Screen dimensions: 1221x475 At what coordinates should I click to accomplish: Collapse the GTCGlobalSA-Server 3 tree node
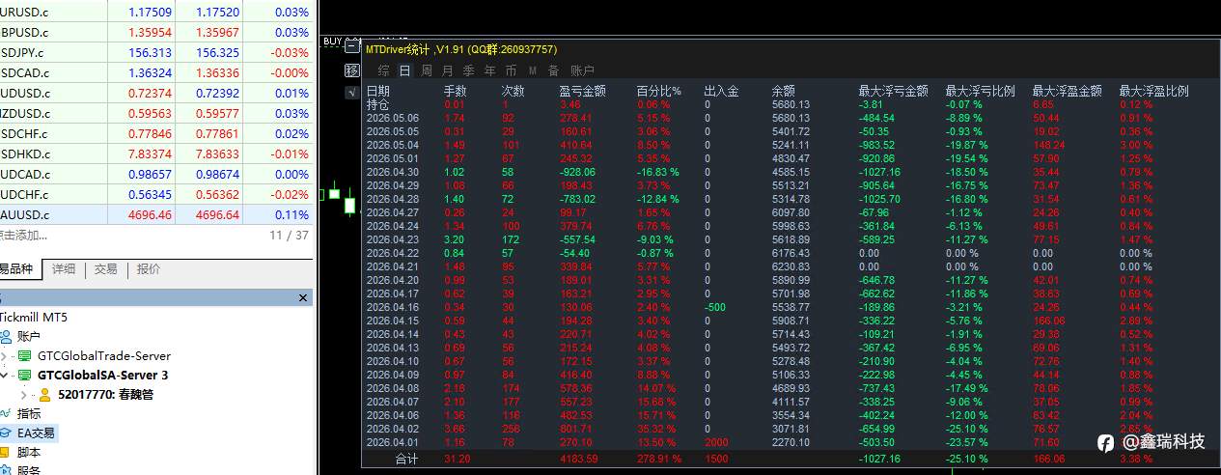(x=4, y=376)
